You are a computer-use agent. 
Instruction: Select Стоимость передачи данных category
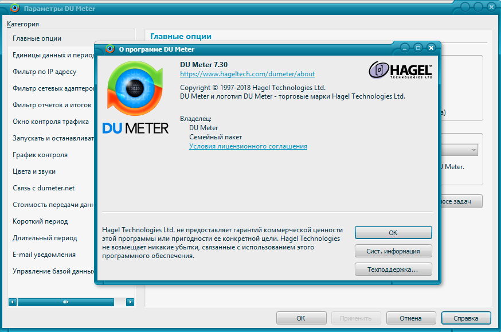point(51,205)
